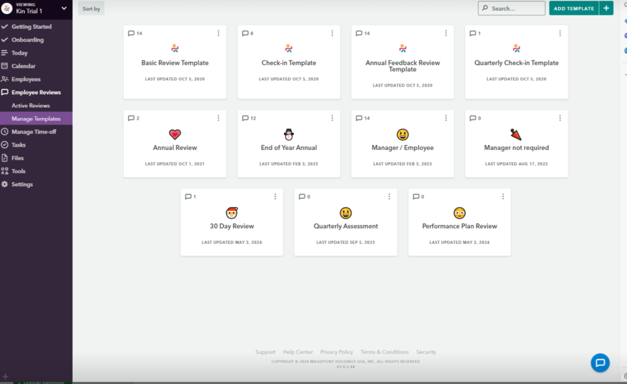Viewport: 627px width, 384px height.
Task: Open the three-dot menu on Quarterly Check-in Template
Action: tap(560, 33)
